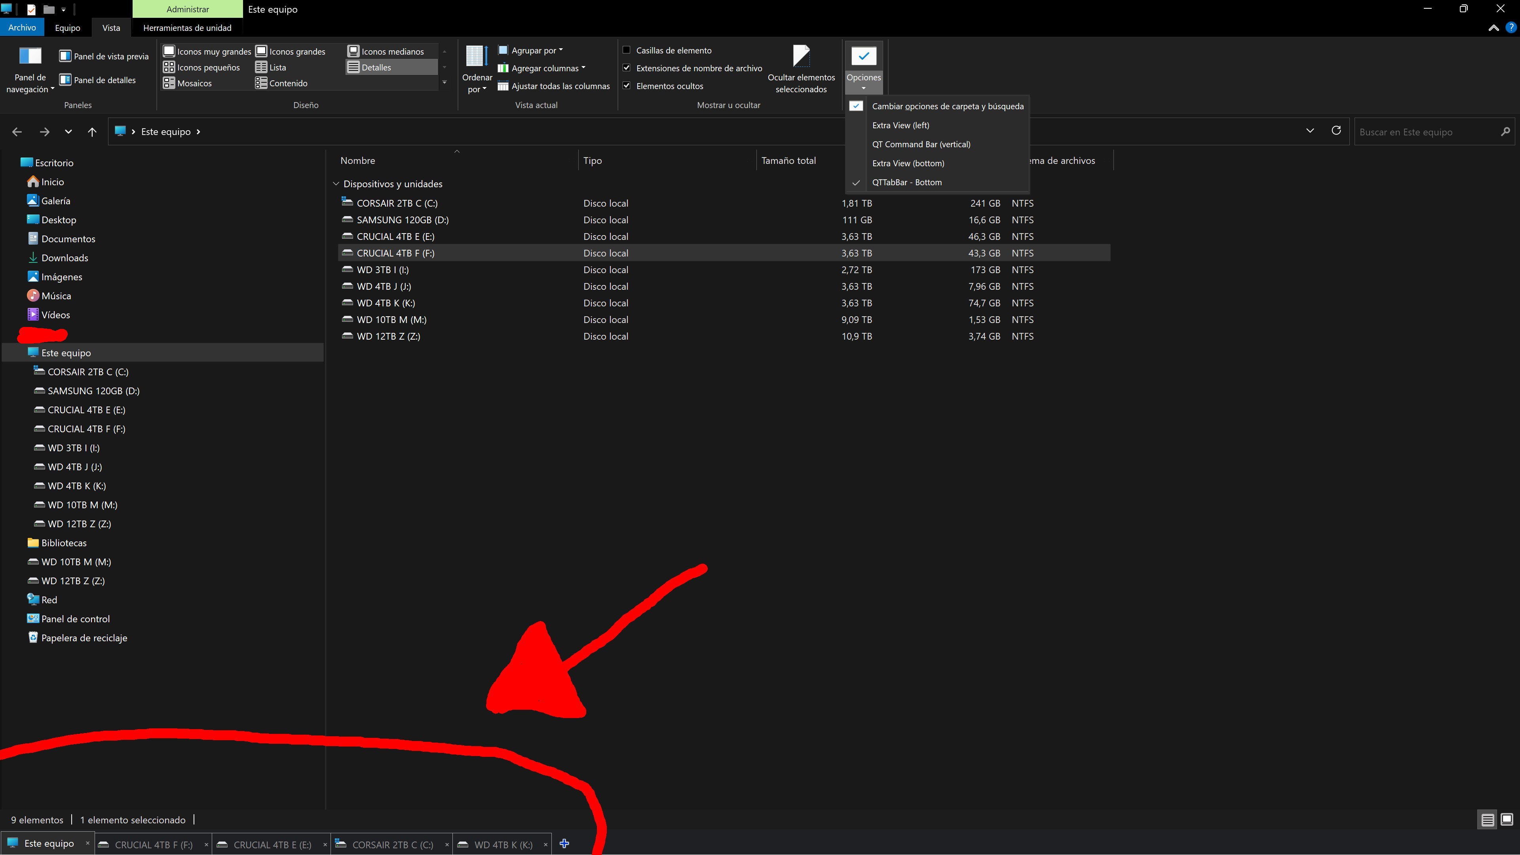Click the Opciones button icon
Viewport: 1520px width, 855px height.
863,57
